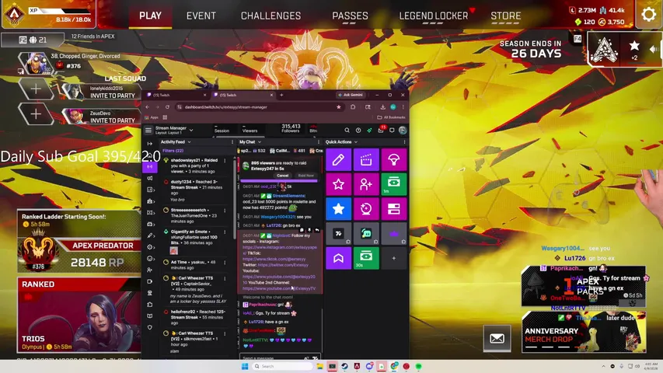Expand the Activity Feed panel dropdown
This screenshot has width=663, height=373.
pos(189,142)
